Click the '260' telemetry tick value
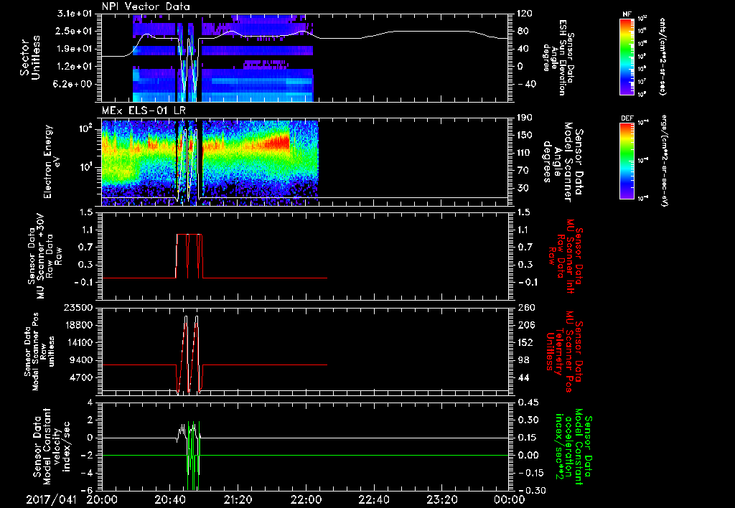Screen dimensions: 735x508 click(x=525, y=307)
